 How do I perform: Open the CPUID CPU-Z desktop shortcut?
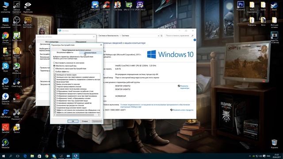(x=140, y=6)
